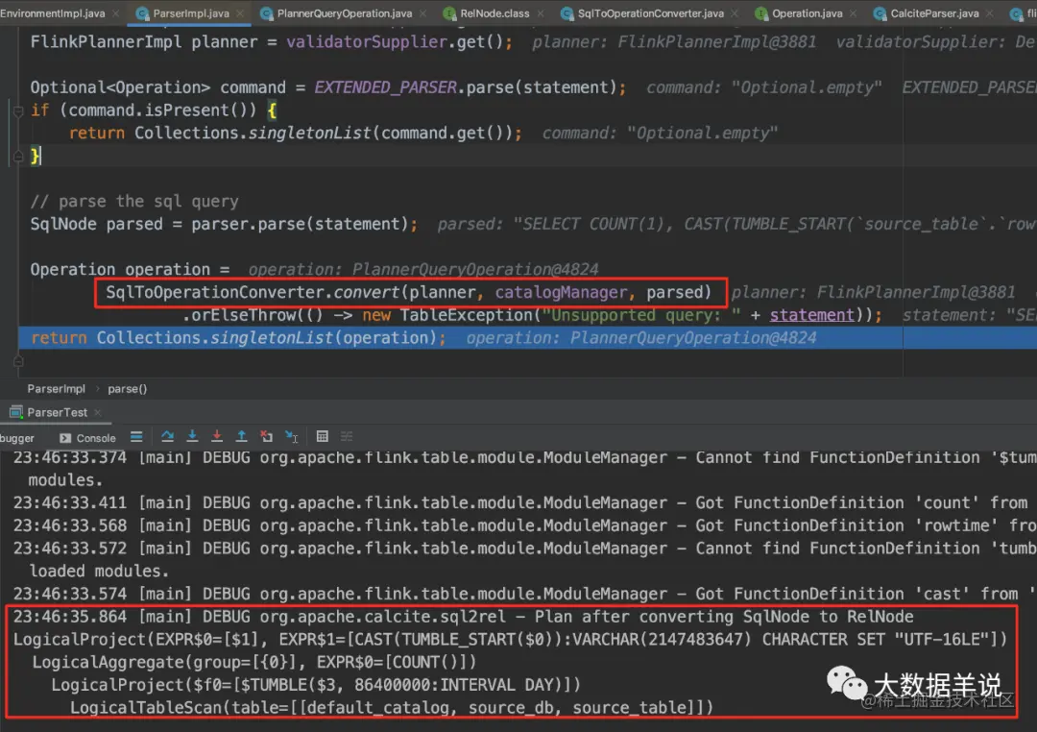
Task: Click the EXTENDED_PARSER constant in the code
Action: 385,87
